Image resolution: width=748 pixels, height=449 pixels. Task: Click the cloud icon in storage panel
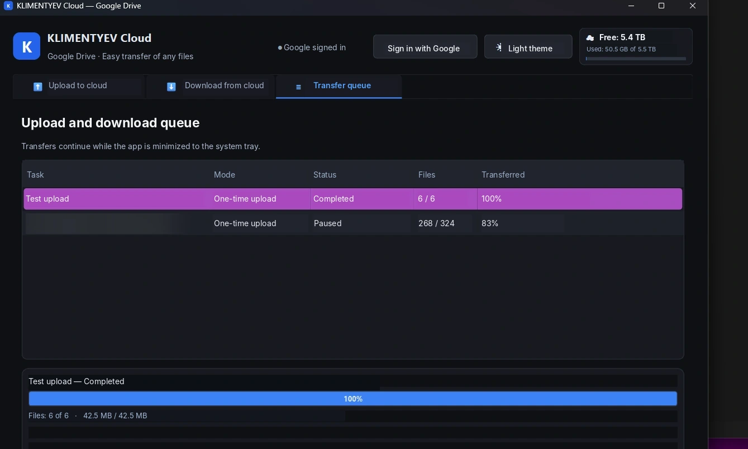(590, 37)
